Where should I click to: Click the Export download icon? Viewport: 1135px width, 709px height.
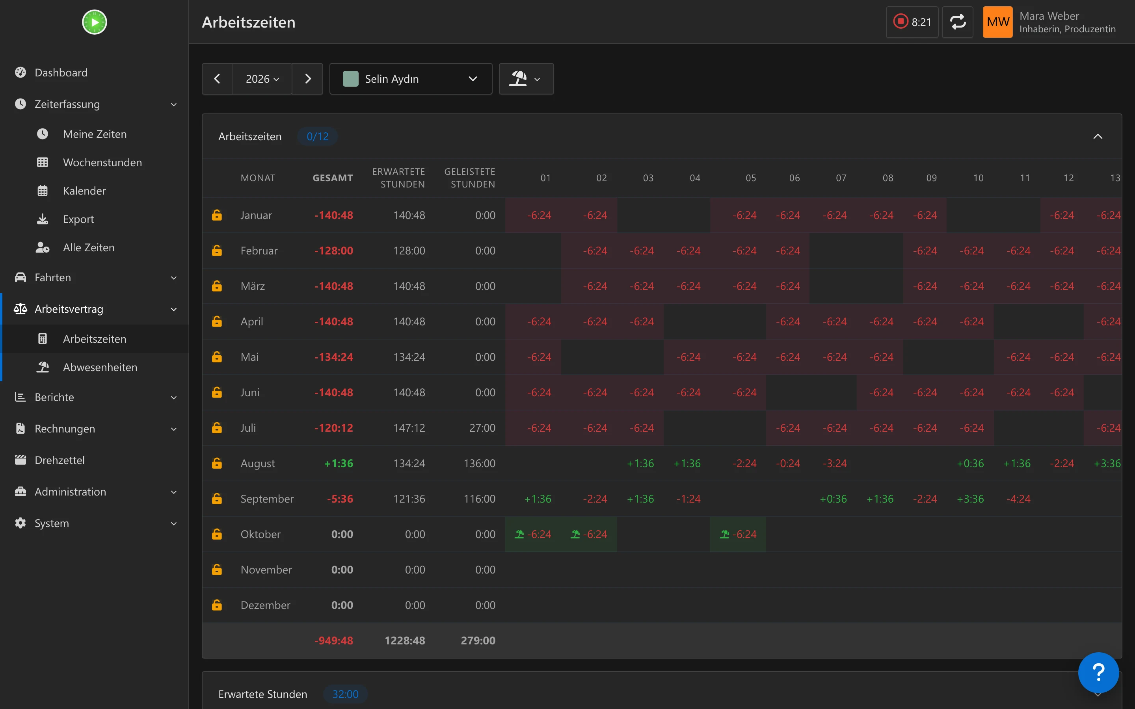click(42, 219)
